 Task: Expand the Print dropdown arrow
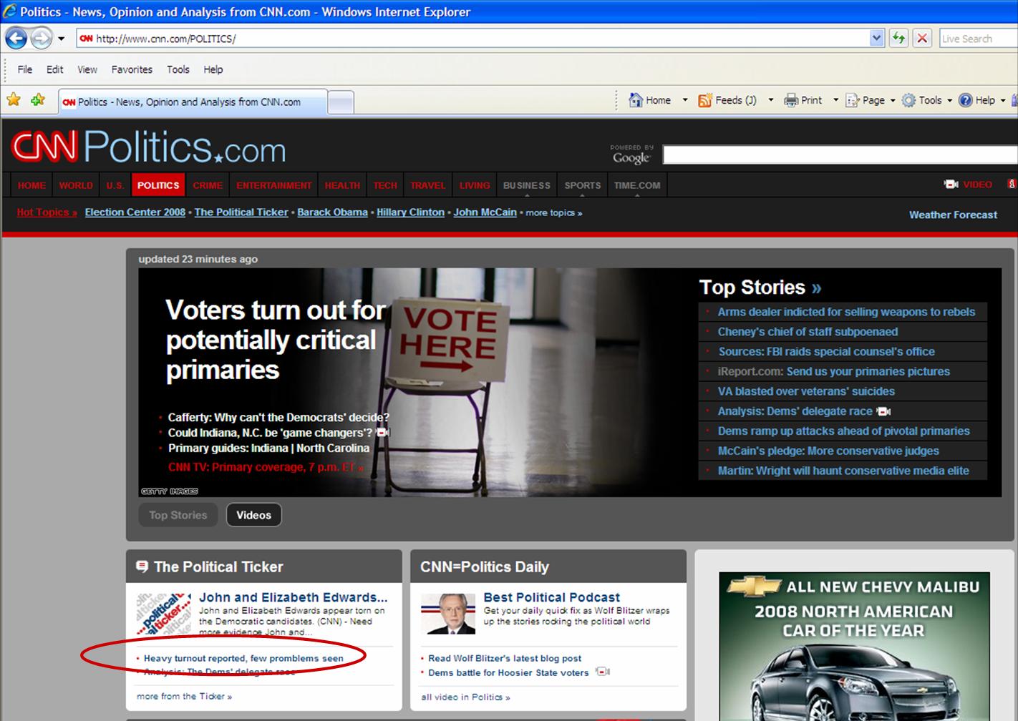click(835, 100)
